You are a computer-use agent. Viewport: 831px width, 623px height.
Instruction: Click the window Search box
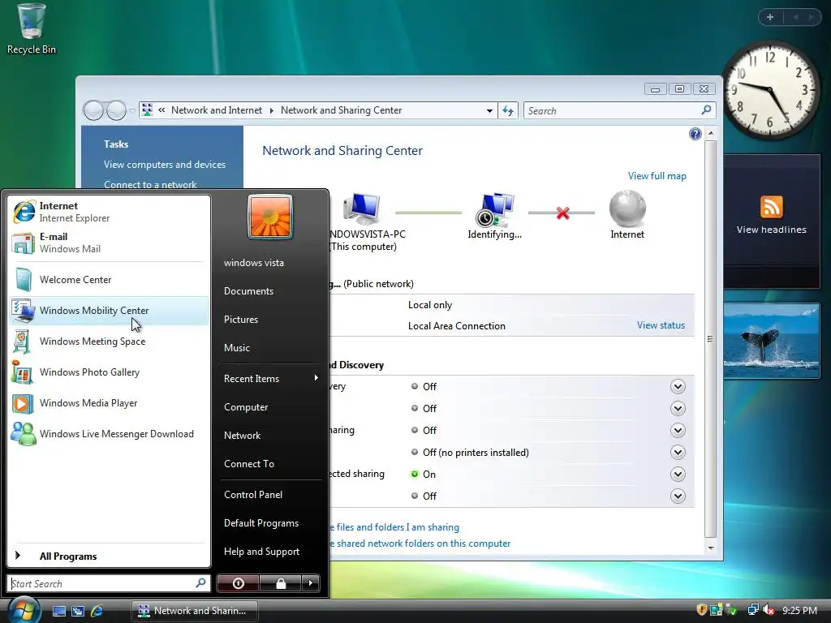coord(619,110)
